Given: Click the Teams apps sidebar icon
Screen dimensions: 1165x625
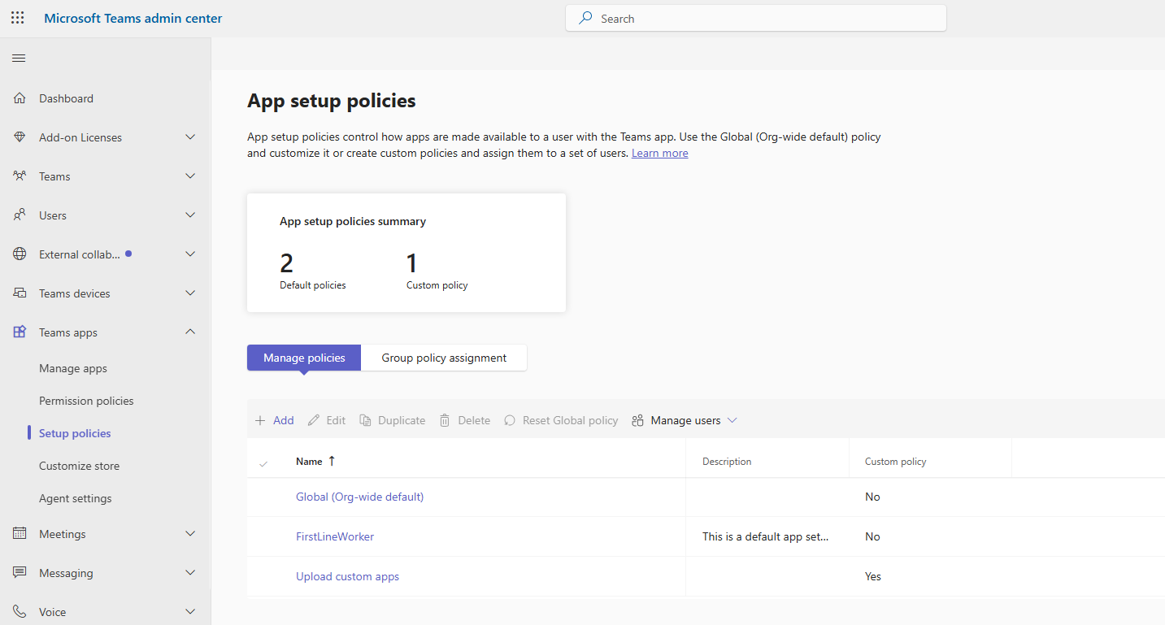Looking at the screenshot, I should [20, 332].
